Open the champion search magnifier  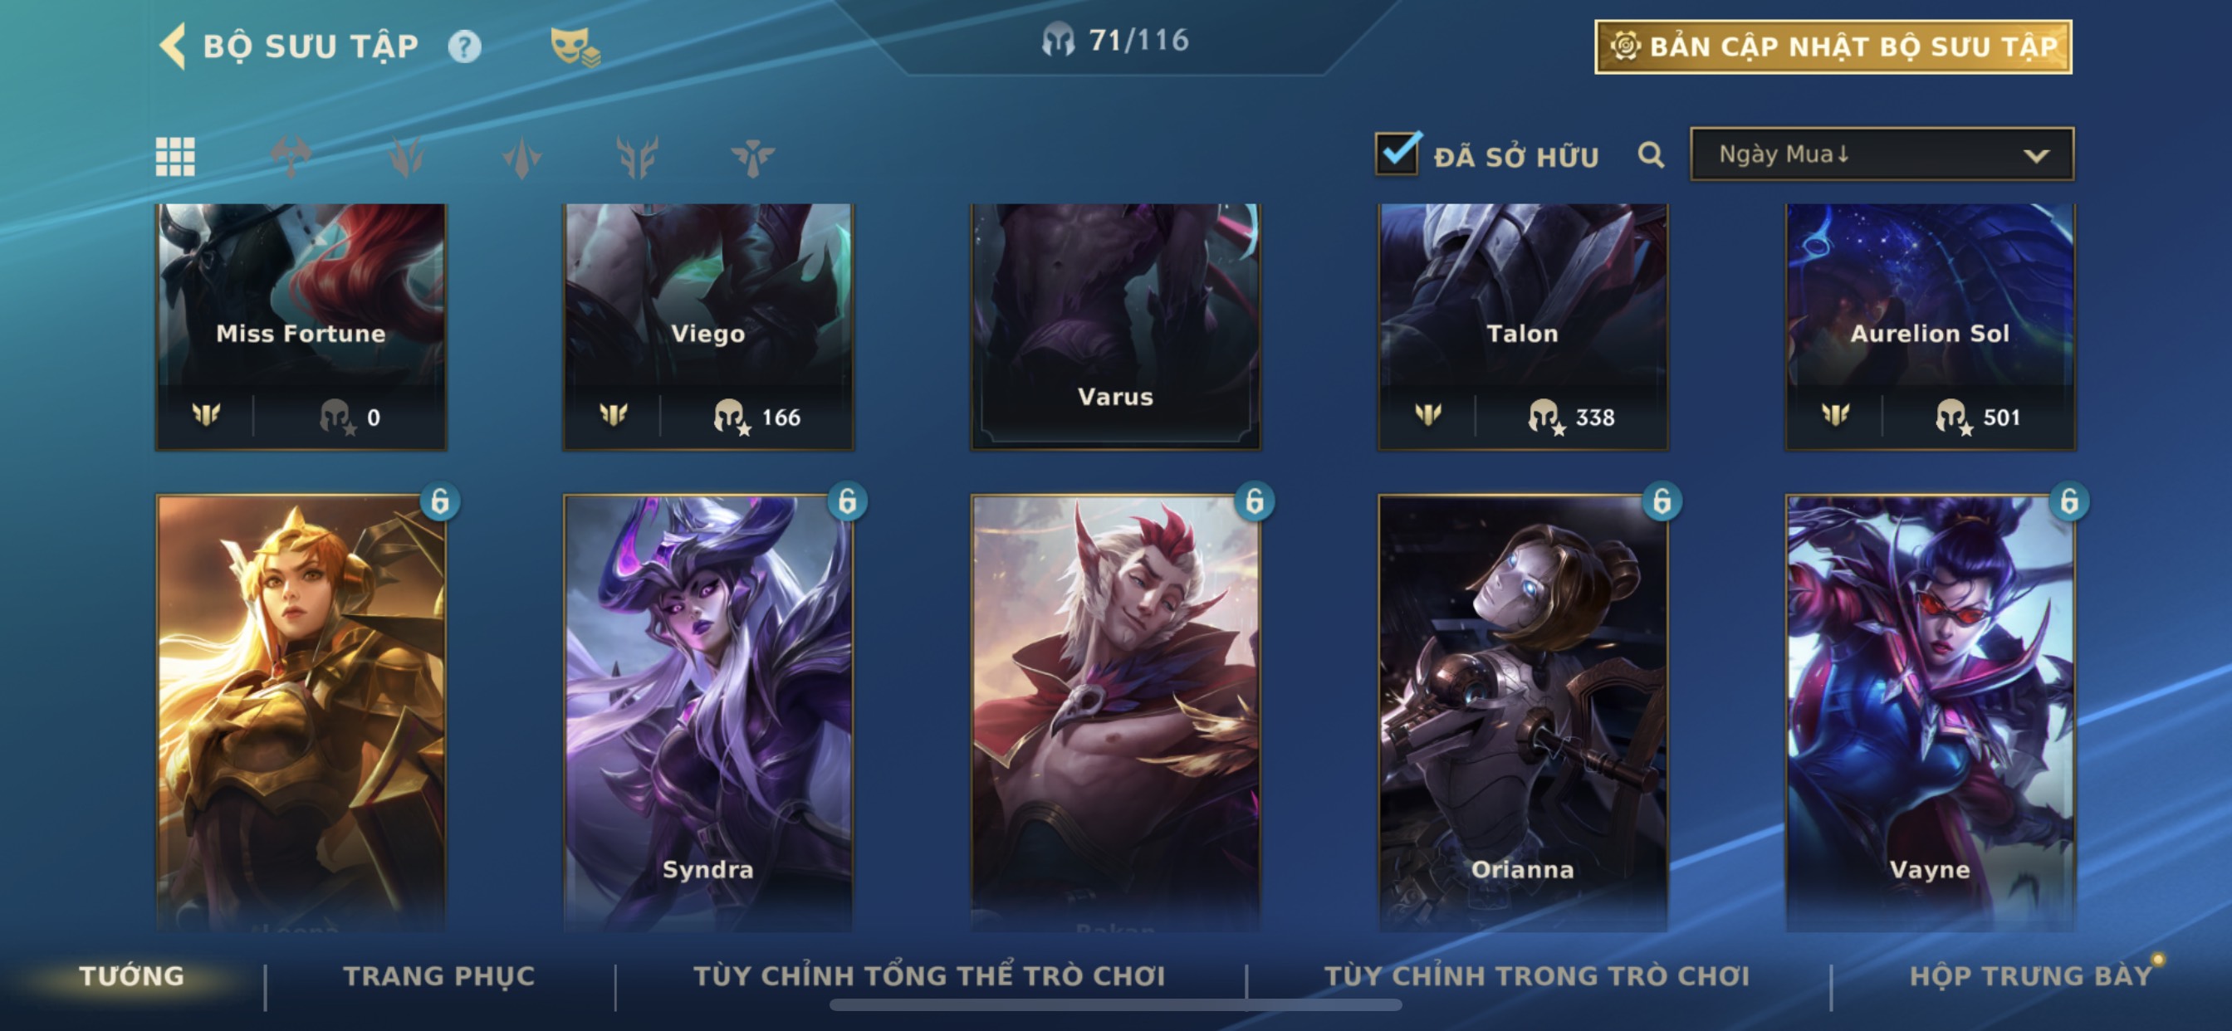pyautogui.click(x=1651, y=155)
